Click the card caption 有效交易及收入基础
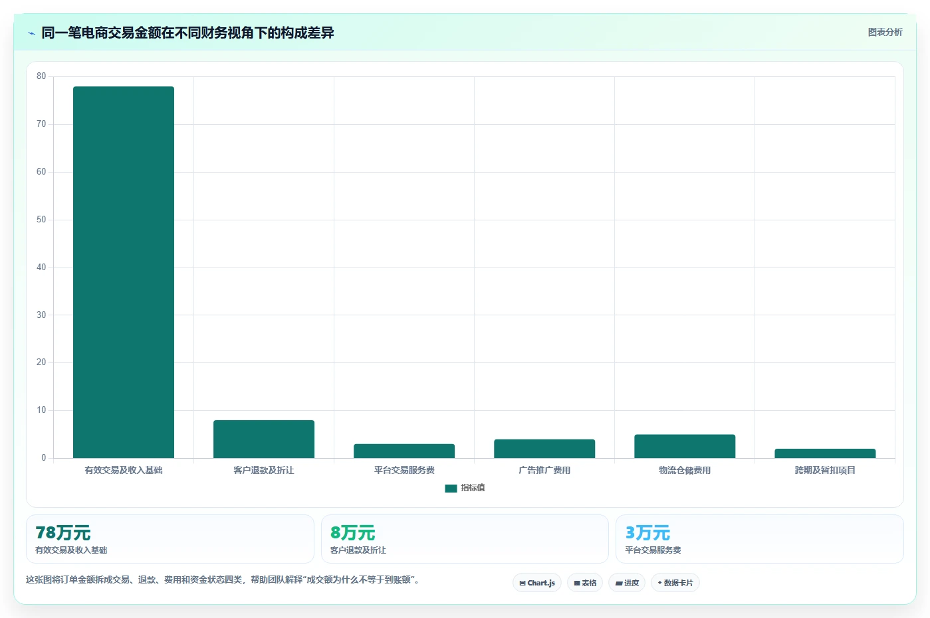Viewport: 930px width, 618px height. [x=71, y=550]
